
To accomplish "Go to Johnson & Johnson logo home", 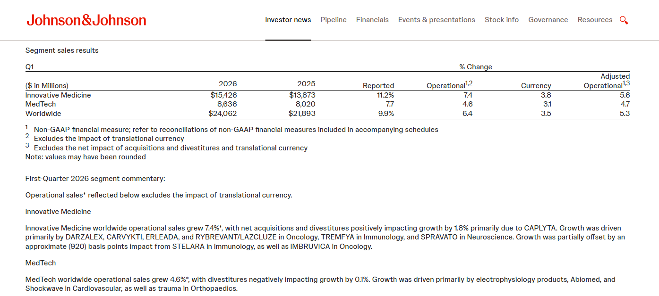I will 86,20.
